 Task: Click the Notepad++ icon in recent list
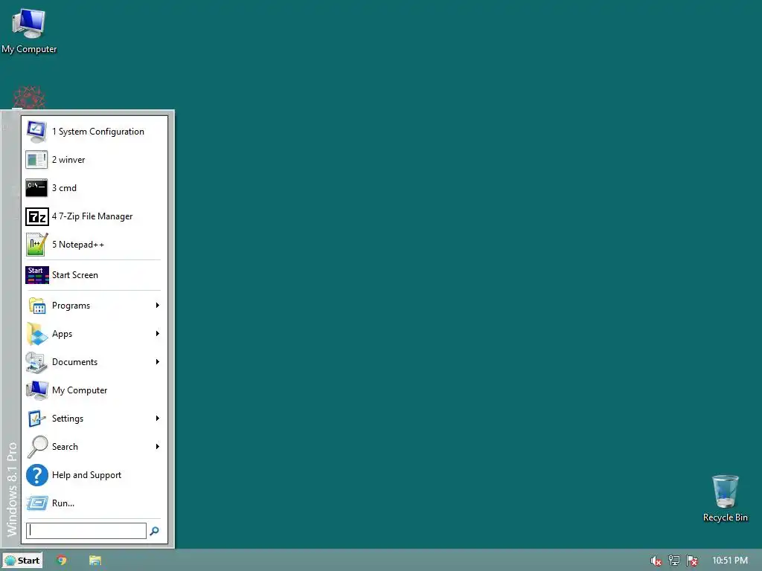click(x=37, y=244)
